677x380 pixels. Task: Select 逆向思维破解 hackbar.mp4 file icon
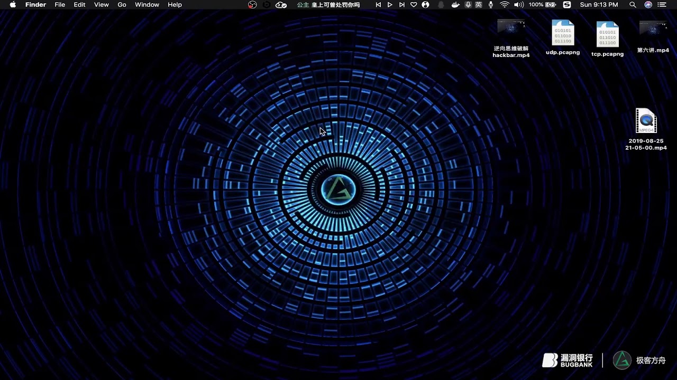pos(511,26)
